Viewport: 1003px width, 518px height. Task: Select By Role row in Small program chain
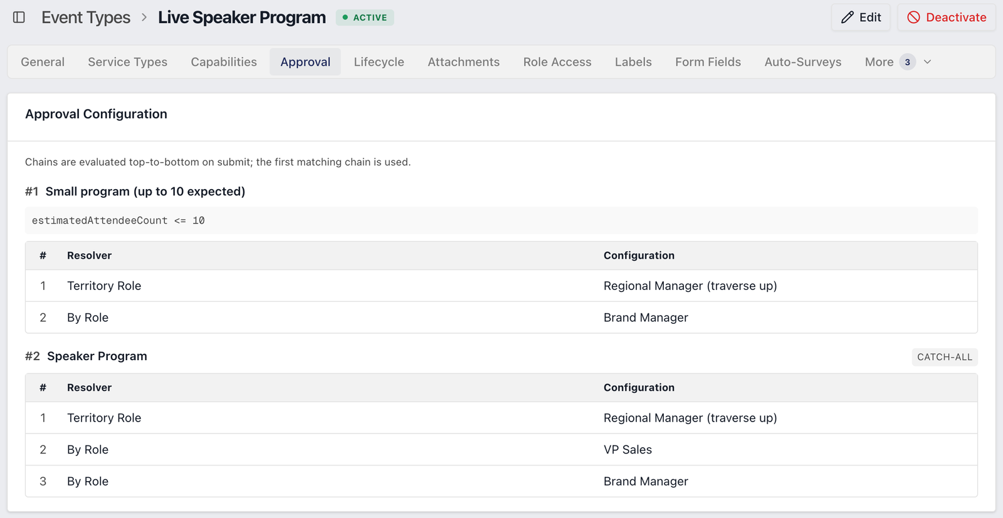501,318
